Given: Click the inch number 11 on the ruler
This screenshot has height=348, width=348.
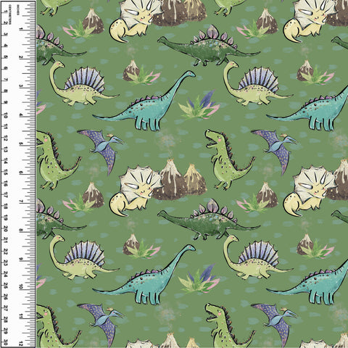Looking at the screenshot, I should (x=21, y=316).
